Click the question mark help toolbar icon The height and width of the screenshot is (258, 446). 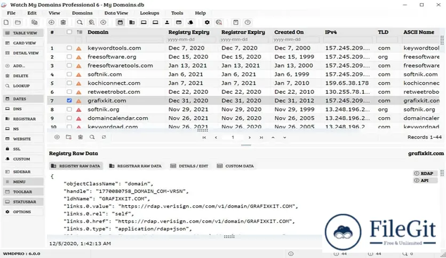point(248,22)
